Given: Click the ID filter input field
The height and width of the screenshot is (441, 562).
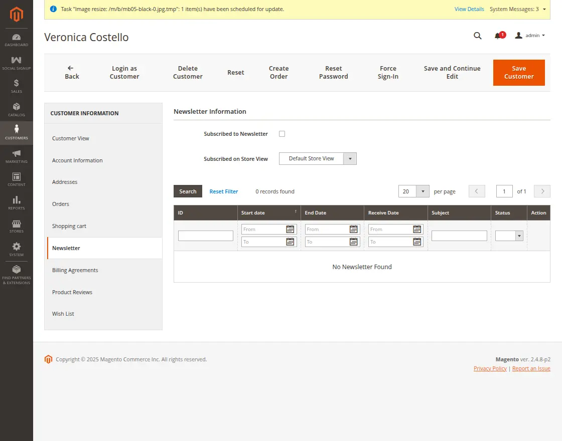Looking at the screenshot, I should [x=206, y=236].
